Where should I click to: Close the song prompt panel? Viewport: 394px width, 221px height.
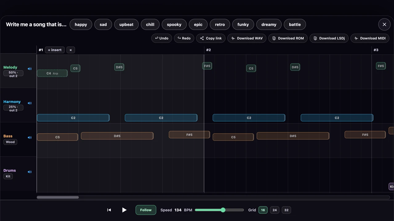(384, 25)
